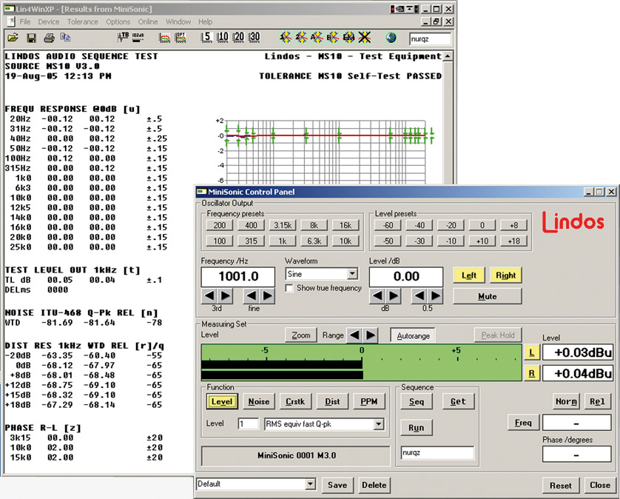Open the Device menu

[x=49, y=22]
